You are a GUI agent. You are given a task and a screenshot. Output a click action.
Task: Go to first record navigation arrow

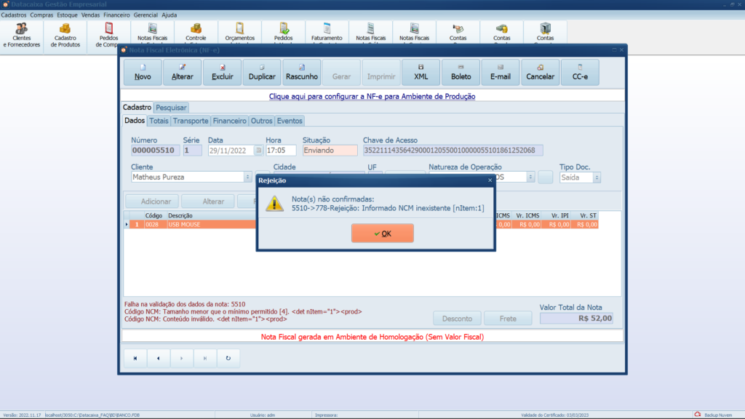click(x=135, y=358)
